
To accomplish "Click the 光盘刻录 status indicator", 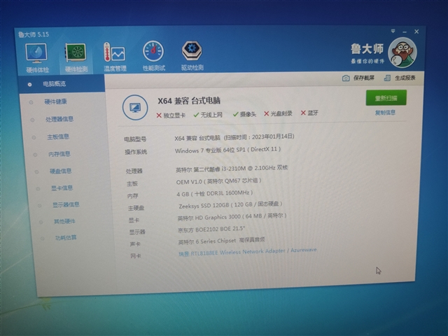I will [x=278, y=113].
